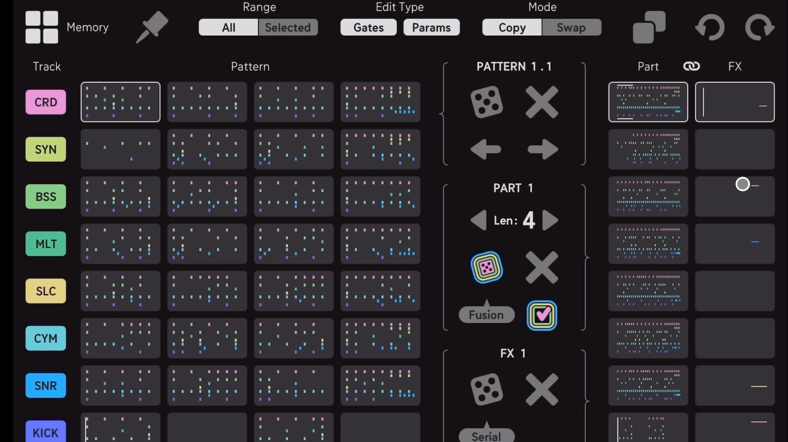Select SYN first pattern thumbnail
788x442 pixels.
120,149
